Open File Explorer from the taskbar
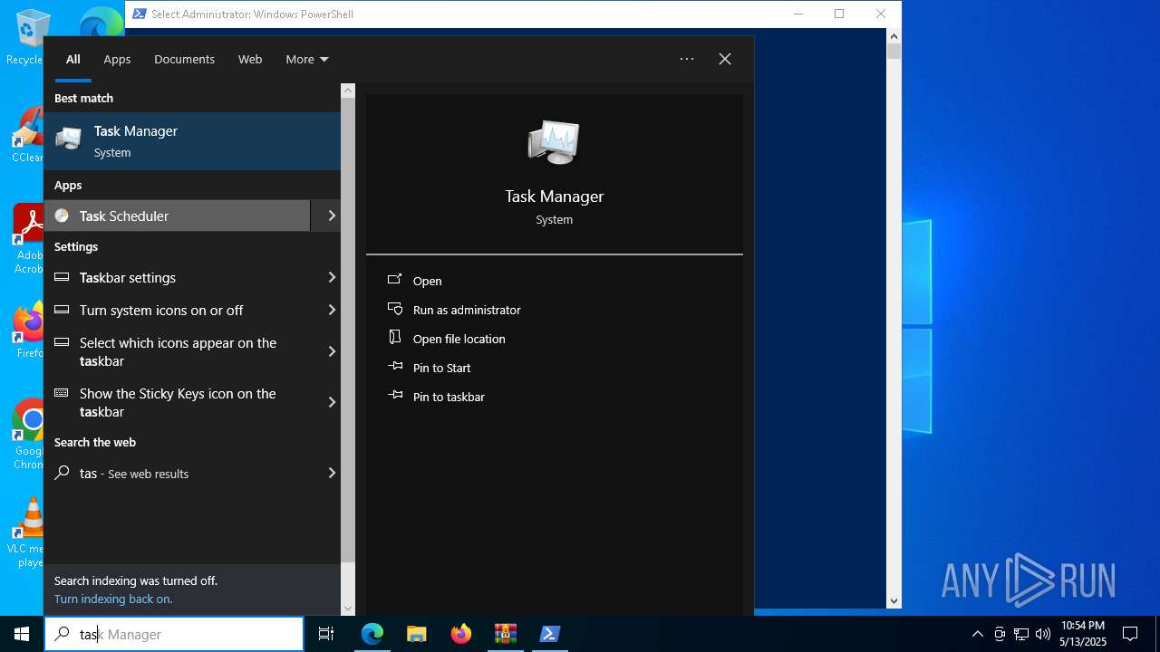This screenshot has height=652, width=1160. pos(416,634)
